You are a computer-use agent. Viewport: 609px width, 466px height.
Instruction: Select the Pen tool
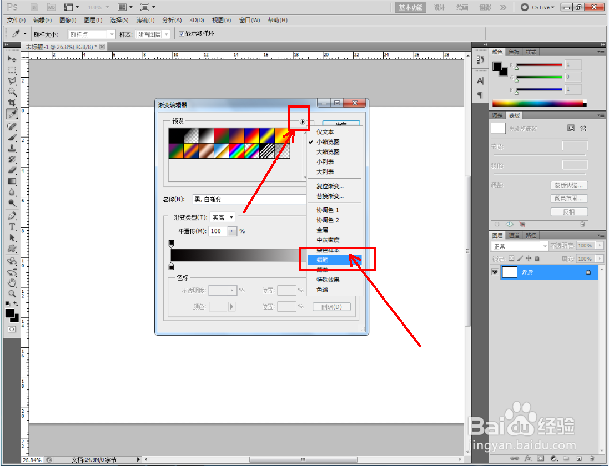point(12,215)
